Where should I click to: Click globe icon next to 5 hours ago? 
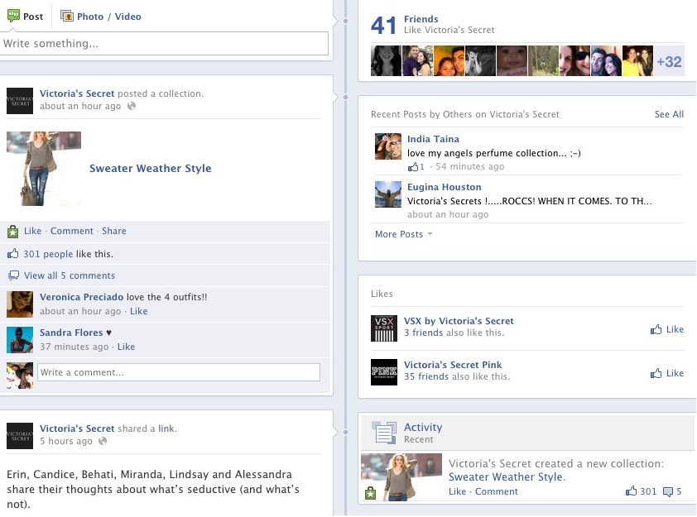click(103, 441)
